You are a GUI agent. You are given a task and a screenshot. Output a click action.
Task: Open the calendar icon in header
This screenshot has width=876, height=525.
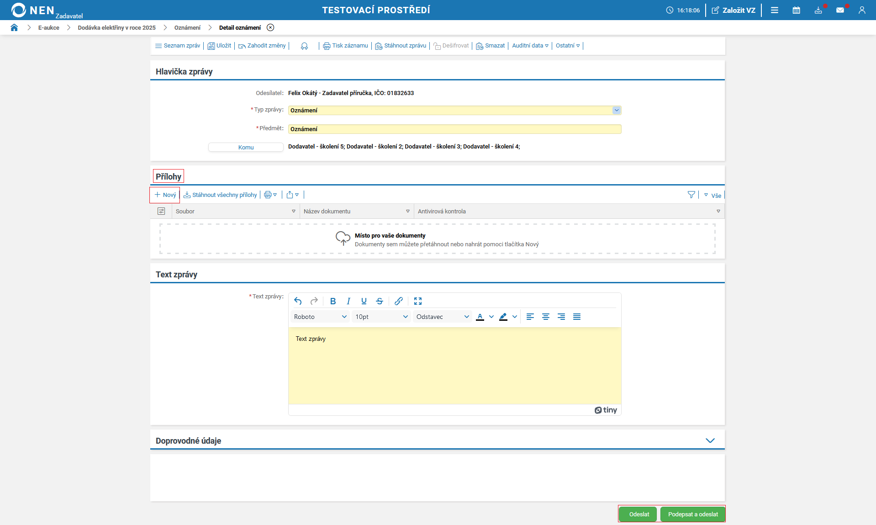(x=796, y=10)
